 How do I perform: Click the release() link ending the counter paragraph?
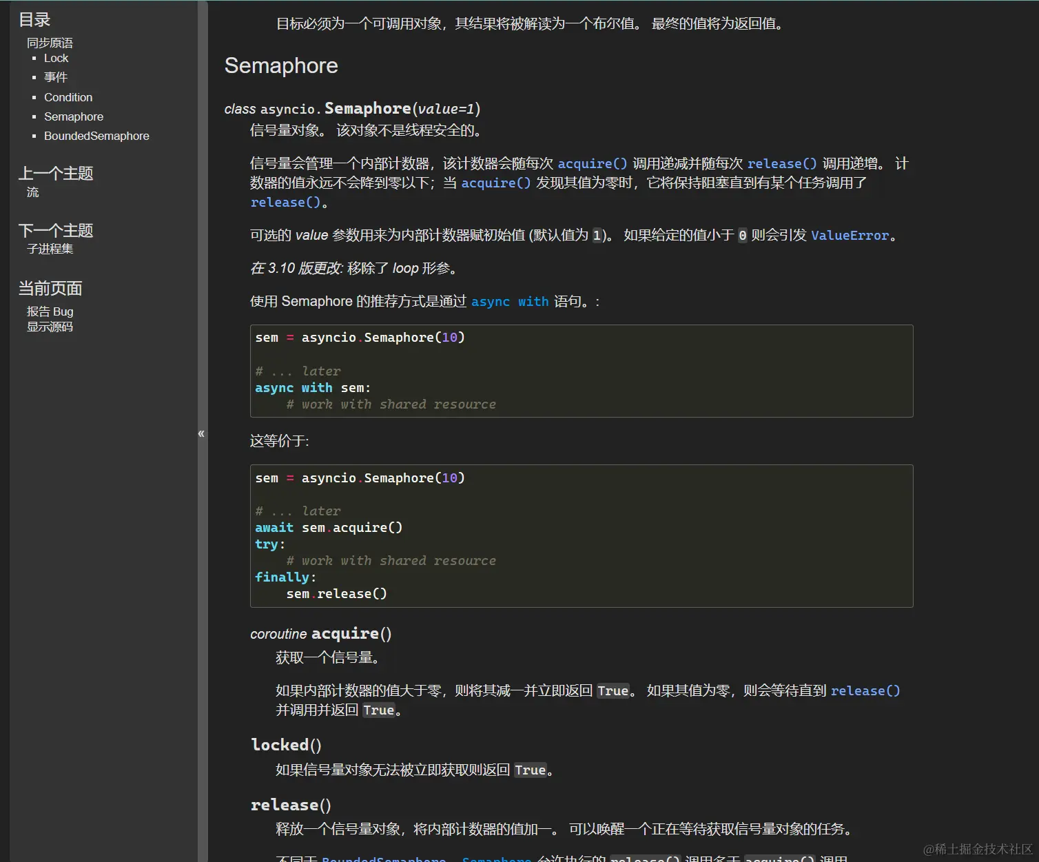(x=285, y=203)
